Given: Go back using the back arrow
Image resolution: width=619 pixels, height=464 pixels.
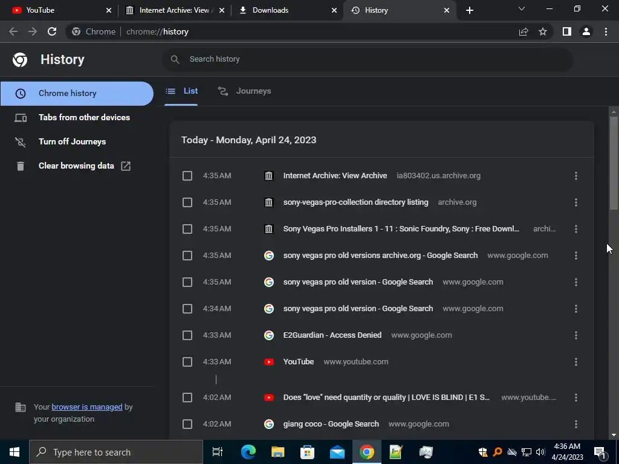Looking at the screenshot, I should (x=13, y=31).
